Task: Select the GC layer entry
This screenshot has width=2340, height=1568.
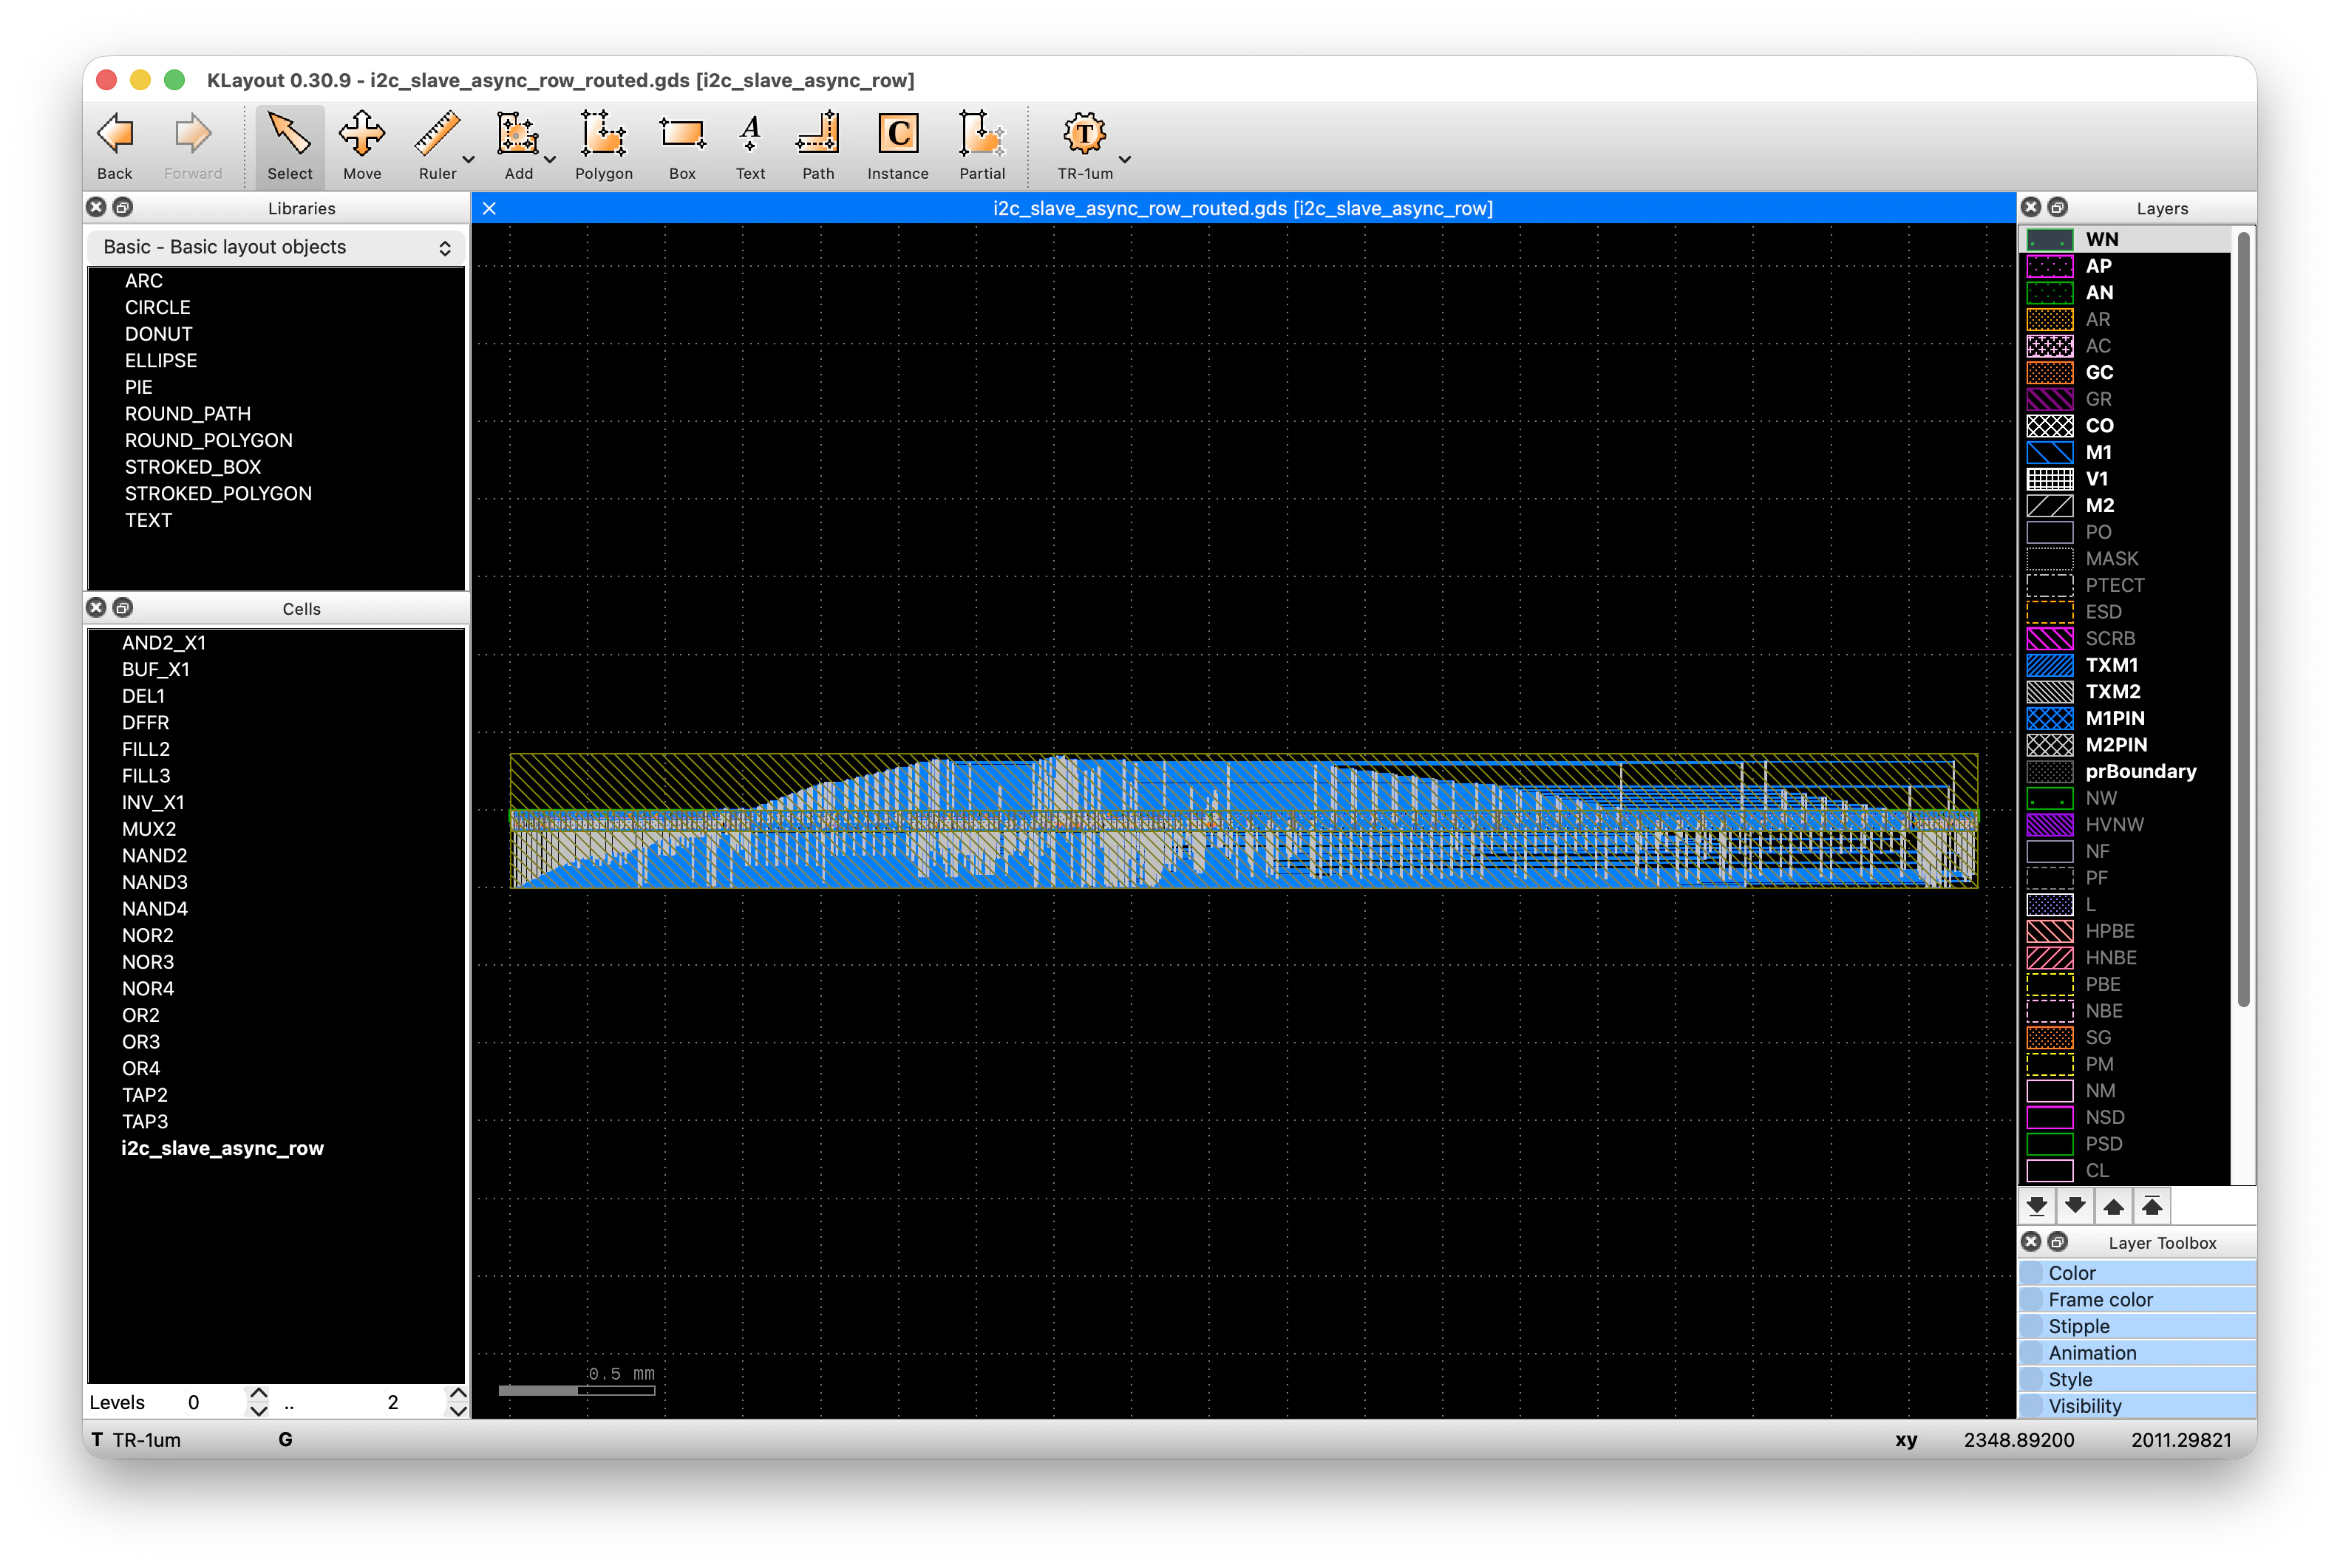Action: tap(2126, 372)
